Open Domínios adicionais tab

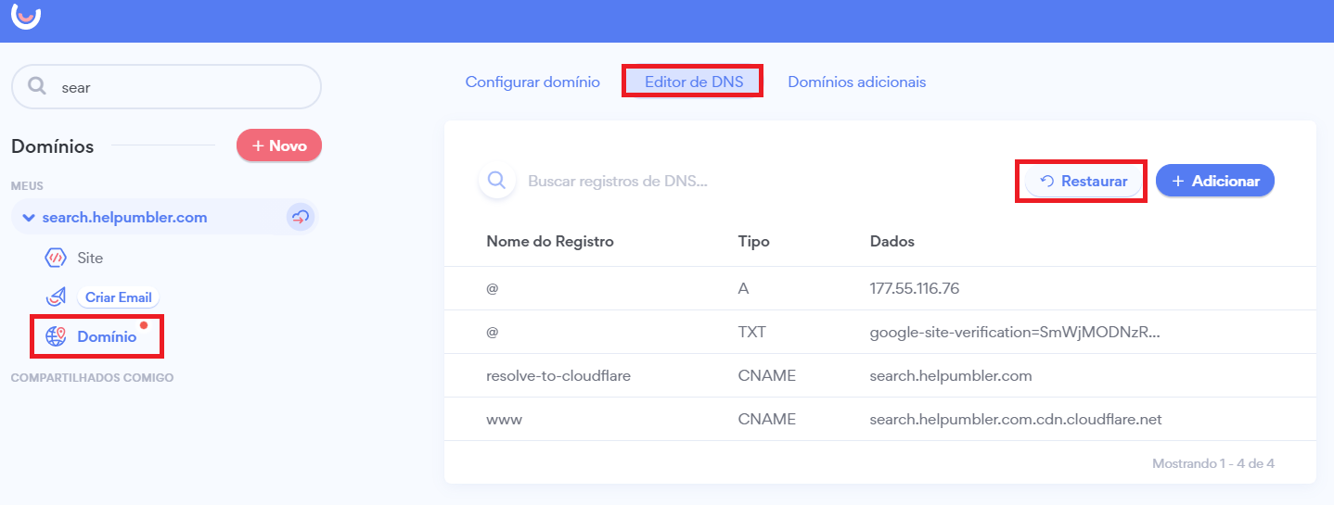coord(857,82)
